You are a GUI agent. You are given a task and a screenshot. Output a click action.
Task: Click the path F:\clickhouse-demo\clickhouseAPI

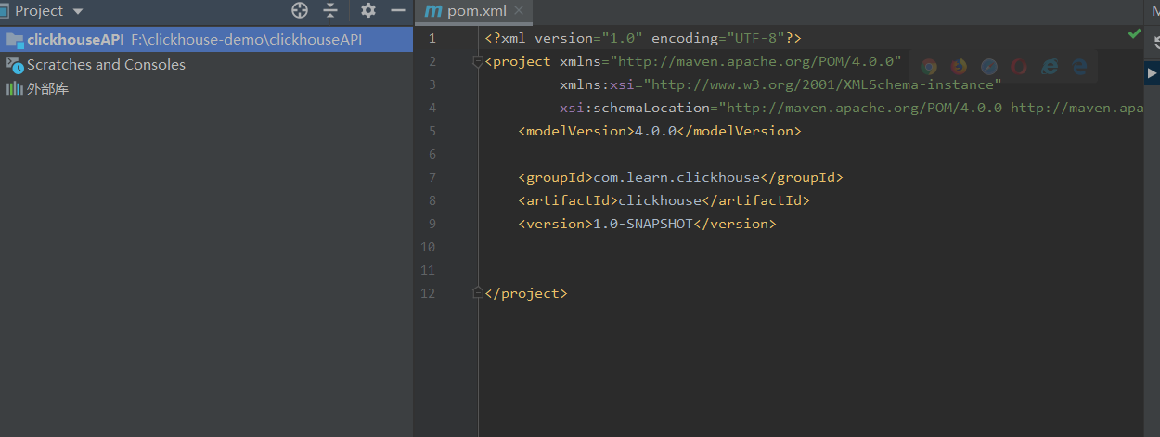tap(246, 40)
